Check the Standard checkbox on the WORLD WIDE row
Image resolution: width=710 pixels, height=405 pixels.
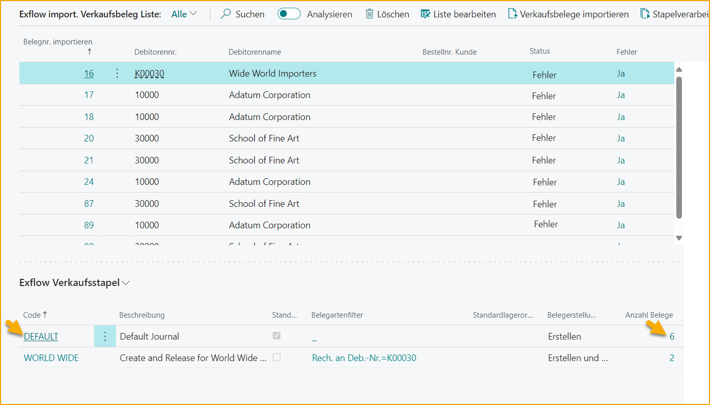276,358
